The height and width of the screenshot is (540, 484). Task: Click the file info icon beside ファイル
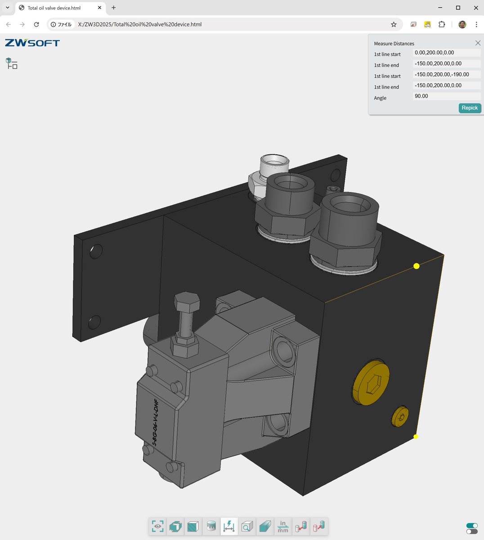pyautogui.click(x=54, y=24)
